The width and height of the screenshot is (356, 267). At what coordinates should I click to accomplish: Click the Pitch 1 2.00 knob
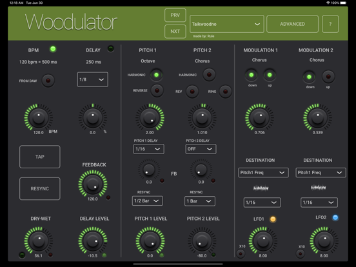tap(150, 117)
